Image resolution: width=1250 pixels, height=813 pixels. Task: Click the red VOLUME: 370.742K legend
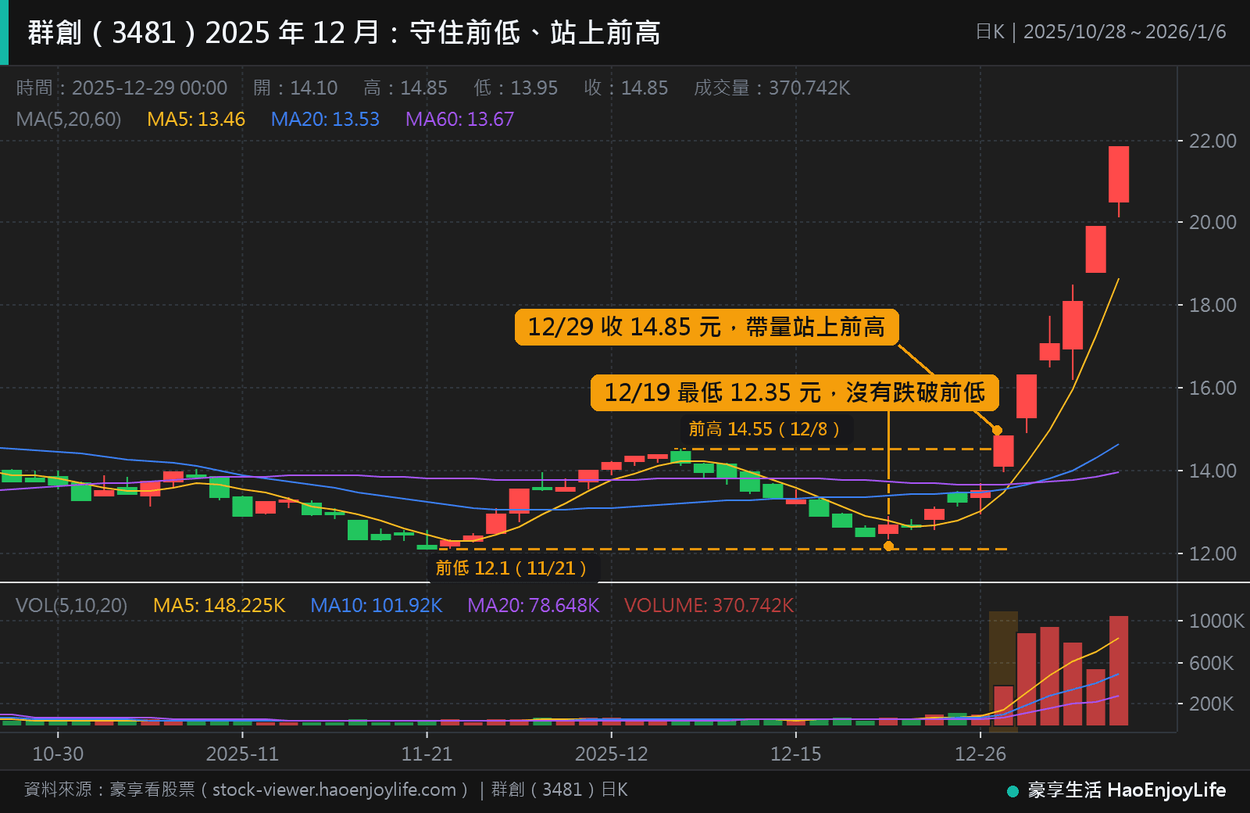point(709,605)
